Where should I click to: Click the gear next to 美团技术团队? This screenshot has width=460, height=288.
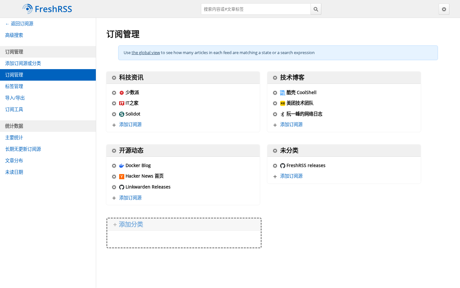coord(275,103)
